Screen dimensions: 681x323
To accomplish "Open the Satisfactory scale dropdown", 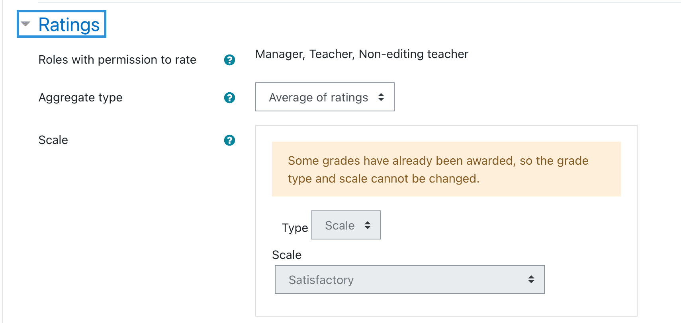I will [410, 280].
